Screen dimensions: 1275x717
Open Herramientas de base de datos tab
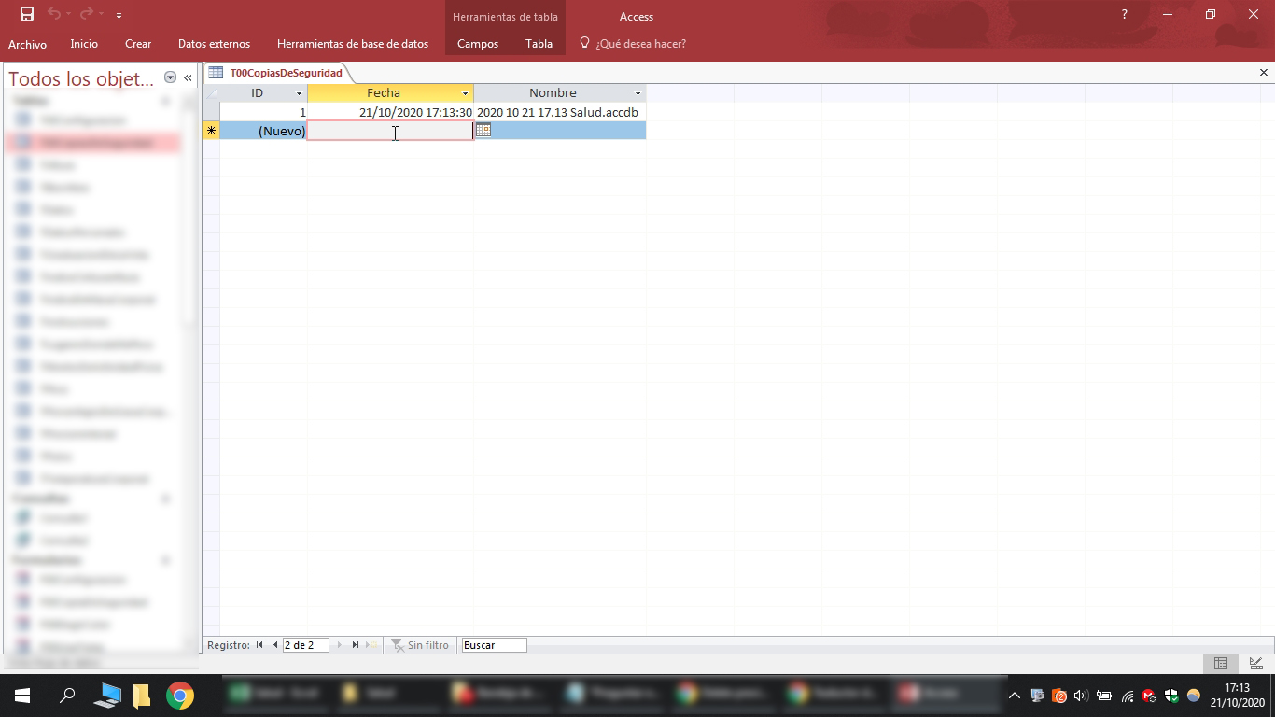click(353, 44)
